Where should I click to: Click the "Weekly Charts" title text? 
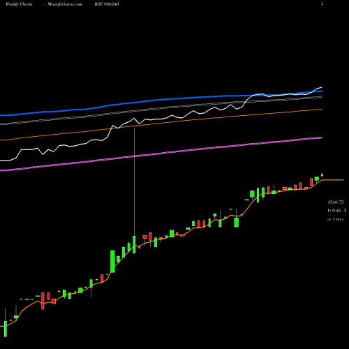coord(19,4)
